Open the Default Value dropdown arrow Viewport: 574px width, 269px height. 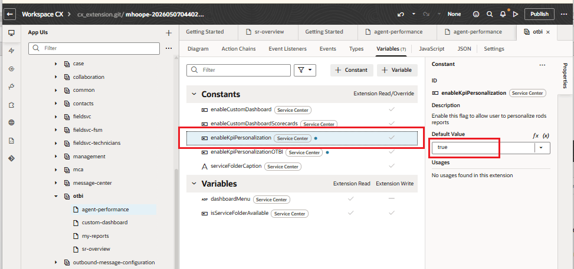pos(542,148)
